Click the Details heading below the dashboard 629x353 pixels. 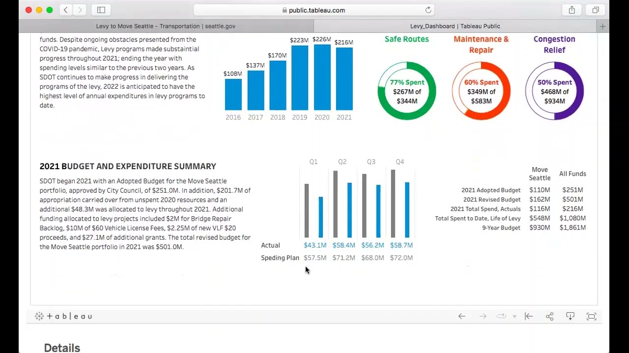click(x=62, y=348)
